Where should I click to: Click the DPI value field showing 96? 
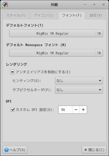point(65,110)
